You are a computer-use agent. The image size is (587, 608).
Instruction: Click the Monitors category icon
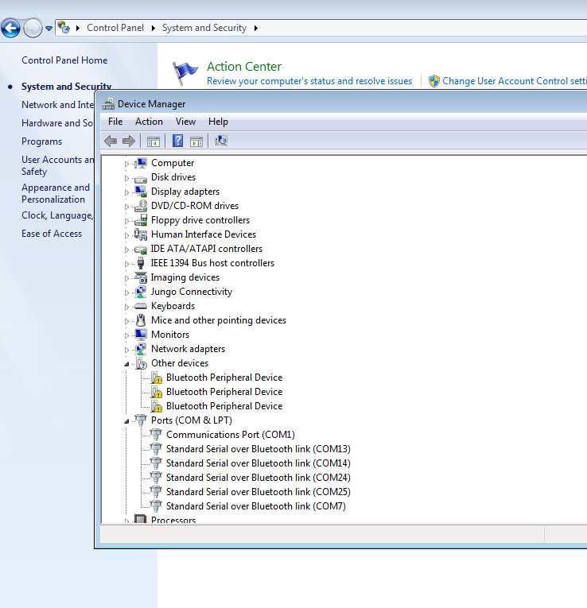coord(141,335)
